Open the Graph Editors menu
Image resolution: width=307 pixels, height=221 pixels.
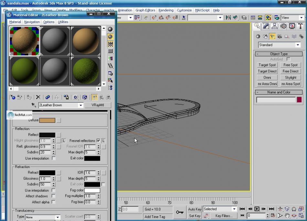click(145, 10)
